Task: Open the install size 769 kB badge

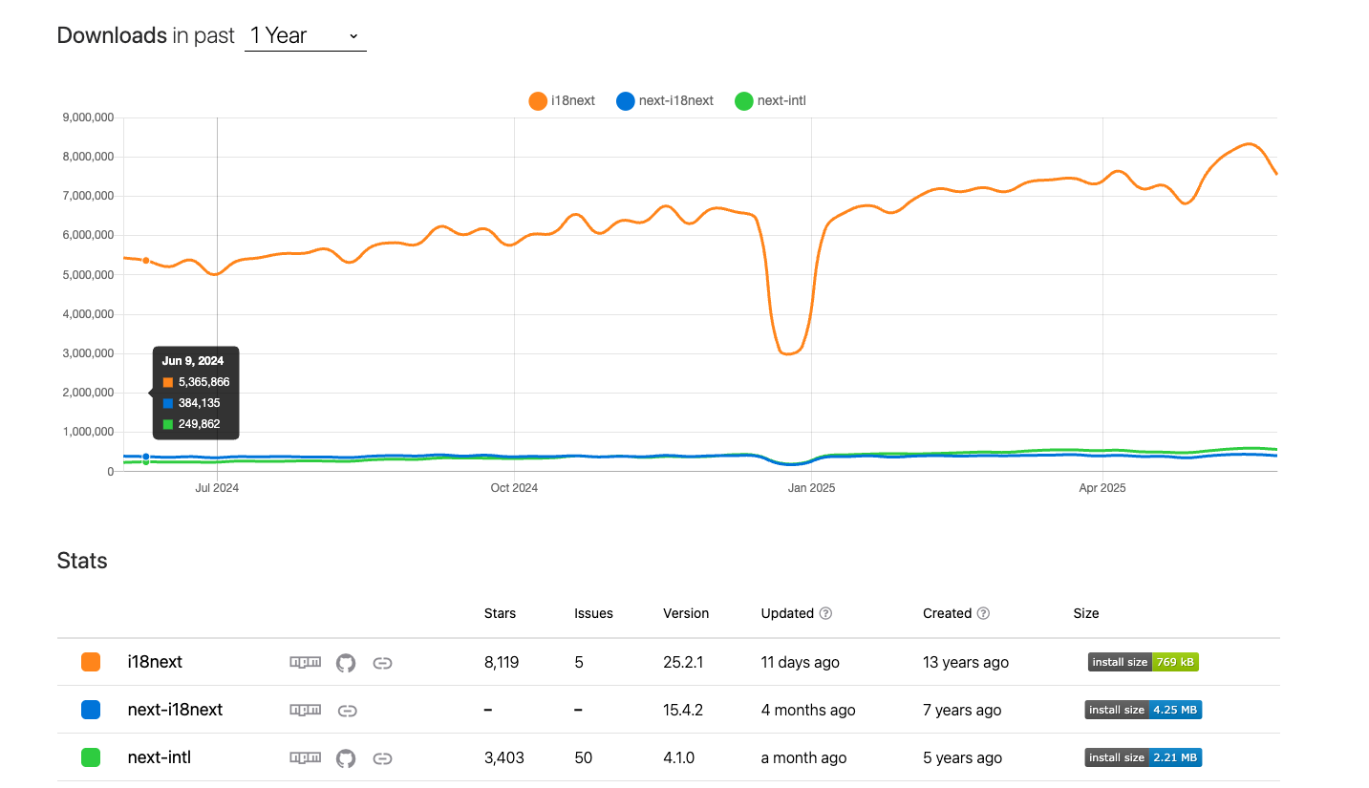Action: (1143, 662)
